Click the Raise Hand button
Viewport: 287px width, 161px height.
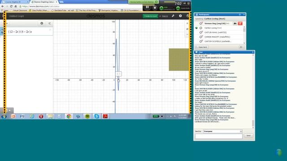[x=201, y=47]
